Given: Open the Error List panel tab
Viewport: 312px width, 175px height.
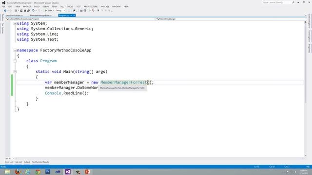Looking at the screenshot, I should 9,162.
